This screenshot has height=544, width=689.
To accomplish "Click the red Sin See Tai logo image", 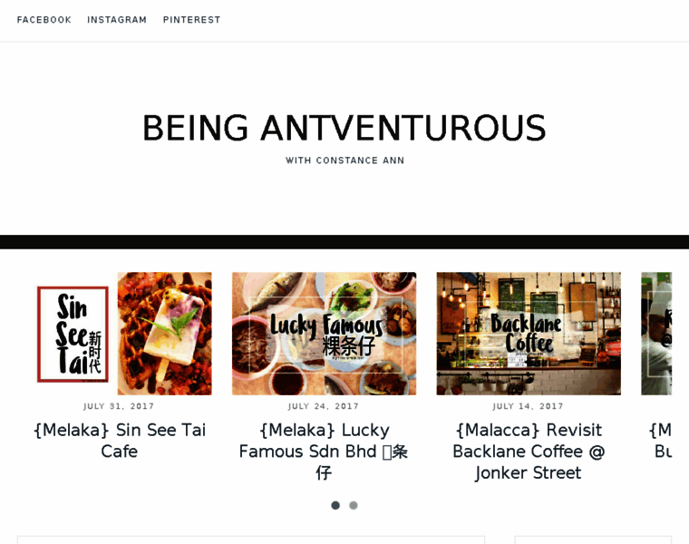I will [x=73, y=334].
